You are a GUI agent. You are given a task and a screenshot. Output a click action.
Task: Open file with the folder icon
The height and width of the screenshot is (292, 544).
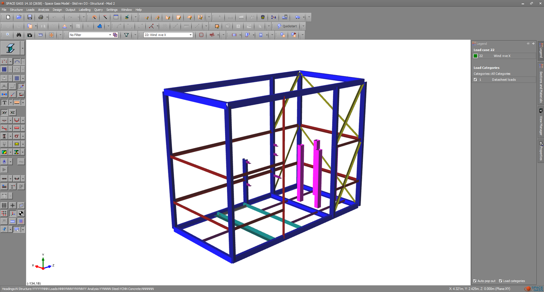[19, 17]
